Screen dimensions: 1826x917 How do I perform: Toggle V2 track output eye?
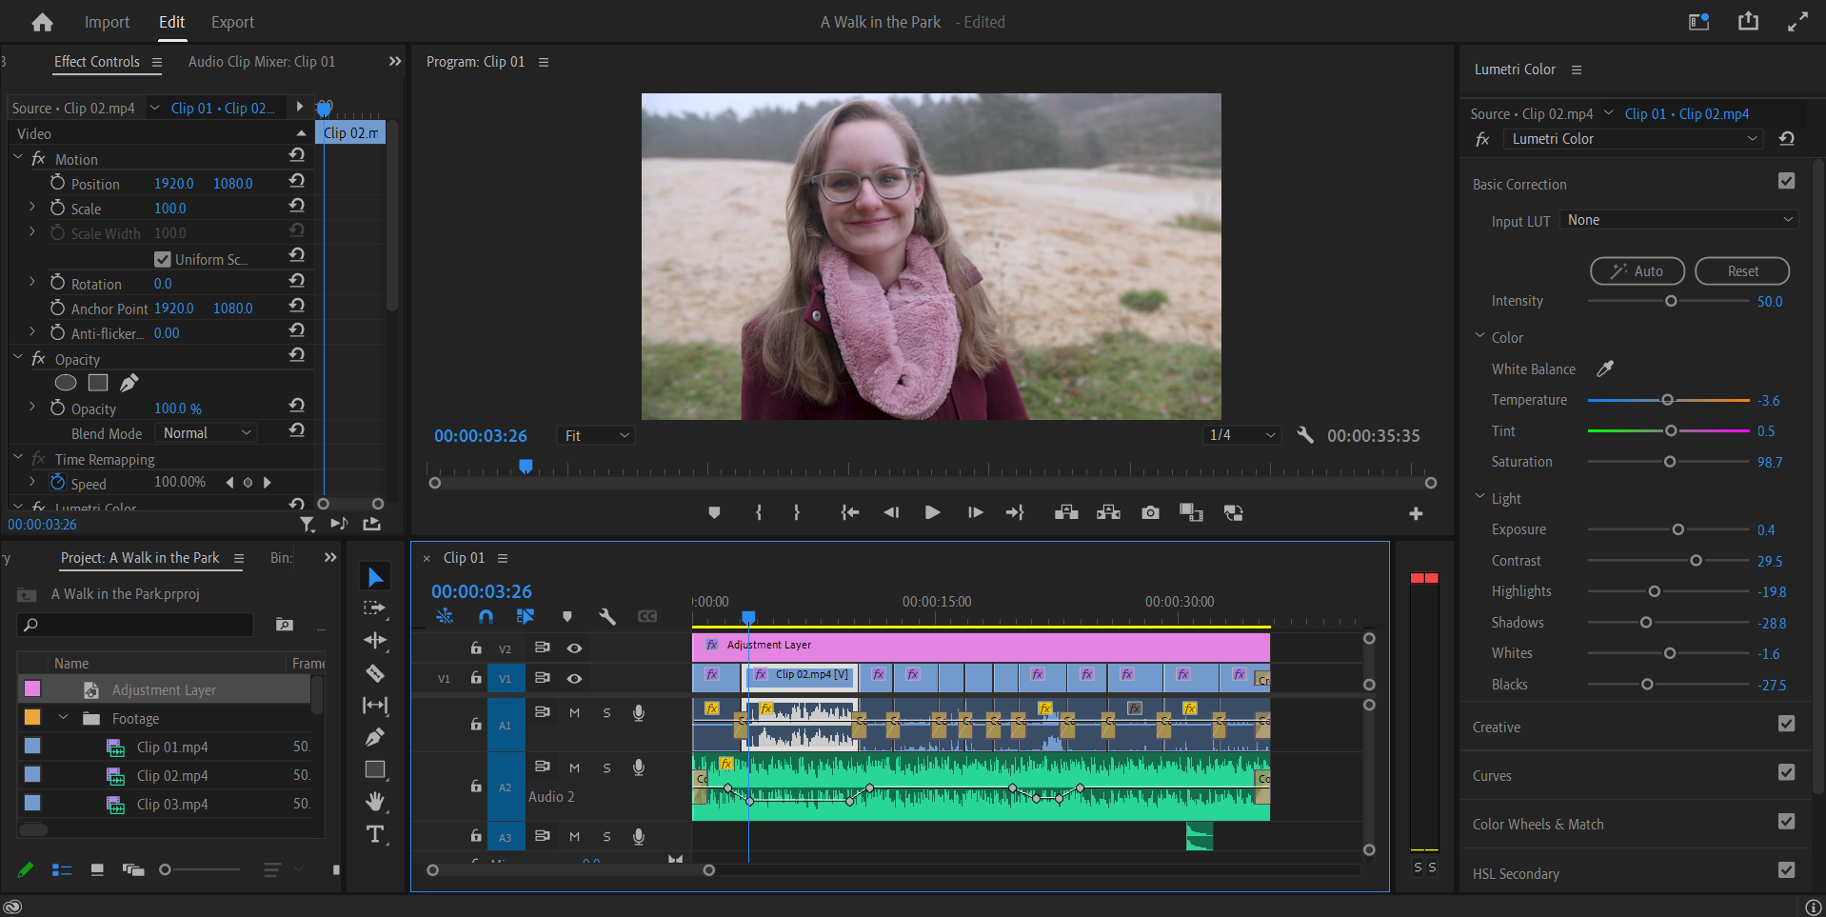click(x=574, y=648)
